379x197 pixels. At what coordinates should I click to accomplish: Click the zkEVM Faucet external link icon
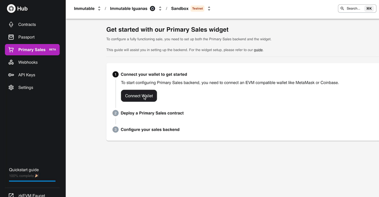point(11,195)
